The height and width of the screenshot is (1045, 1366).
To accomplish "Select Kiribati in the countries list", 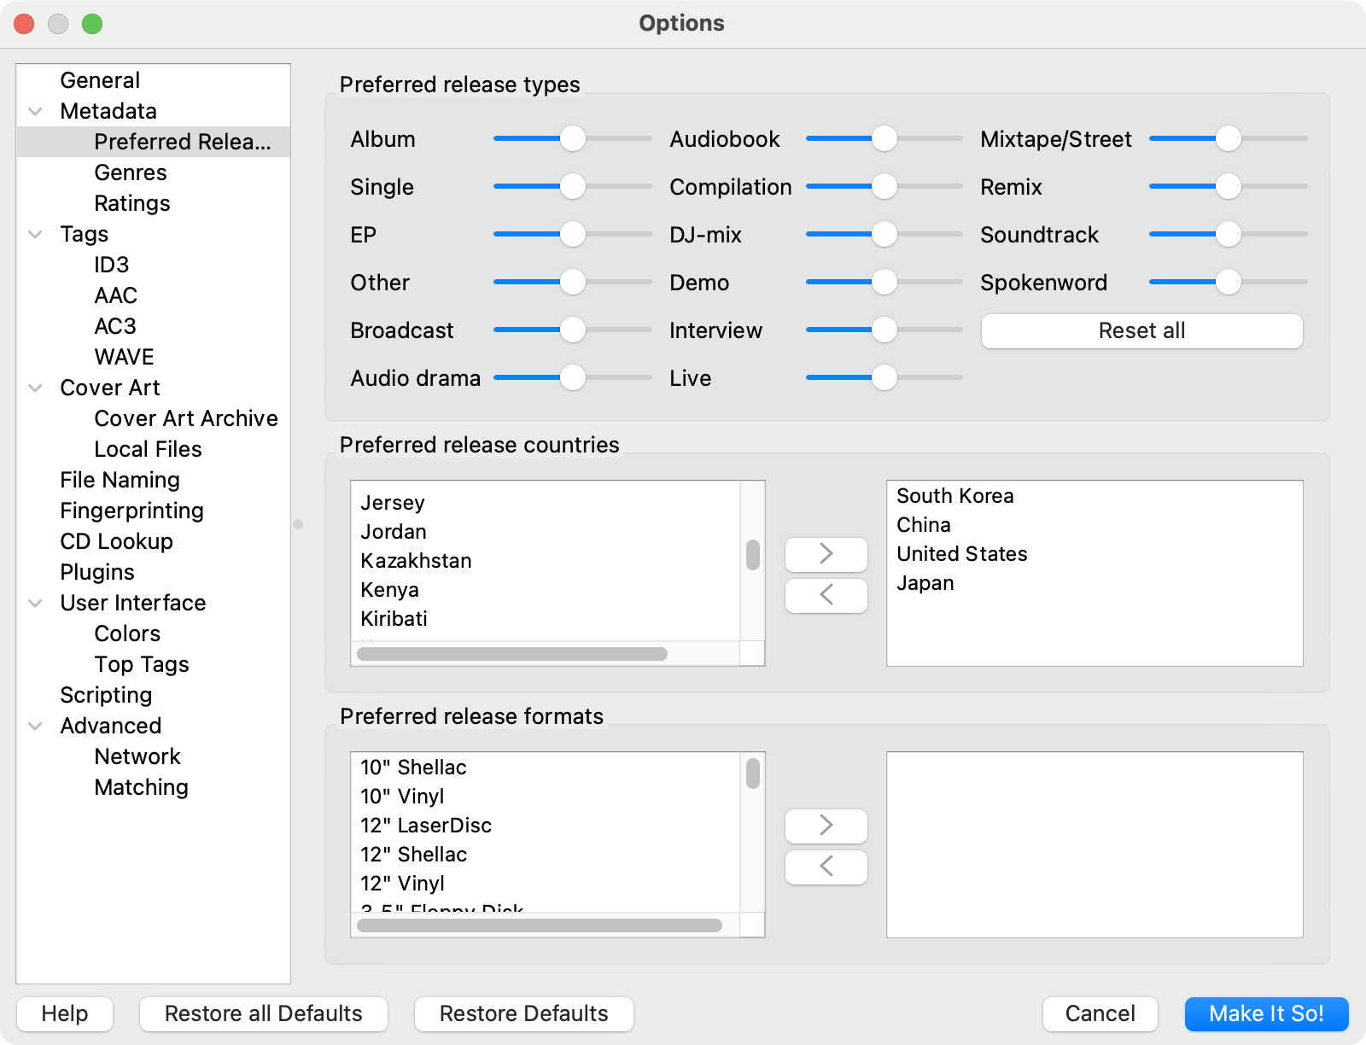I will point(546,619).
